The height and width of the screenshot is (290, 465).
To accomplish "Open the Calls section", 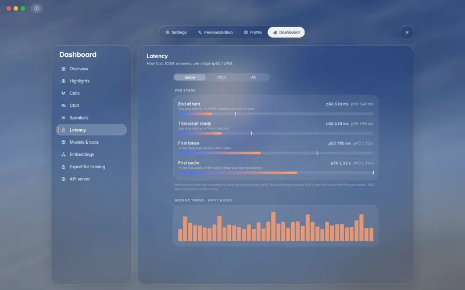I will [x=91, y=93].
